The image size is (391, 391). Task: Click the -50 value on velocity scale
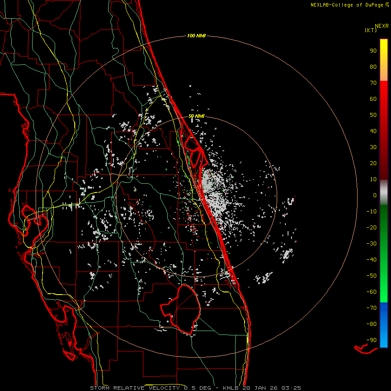click(x=371, y=276)
